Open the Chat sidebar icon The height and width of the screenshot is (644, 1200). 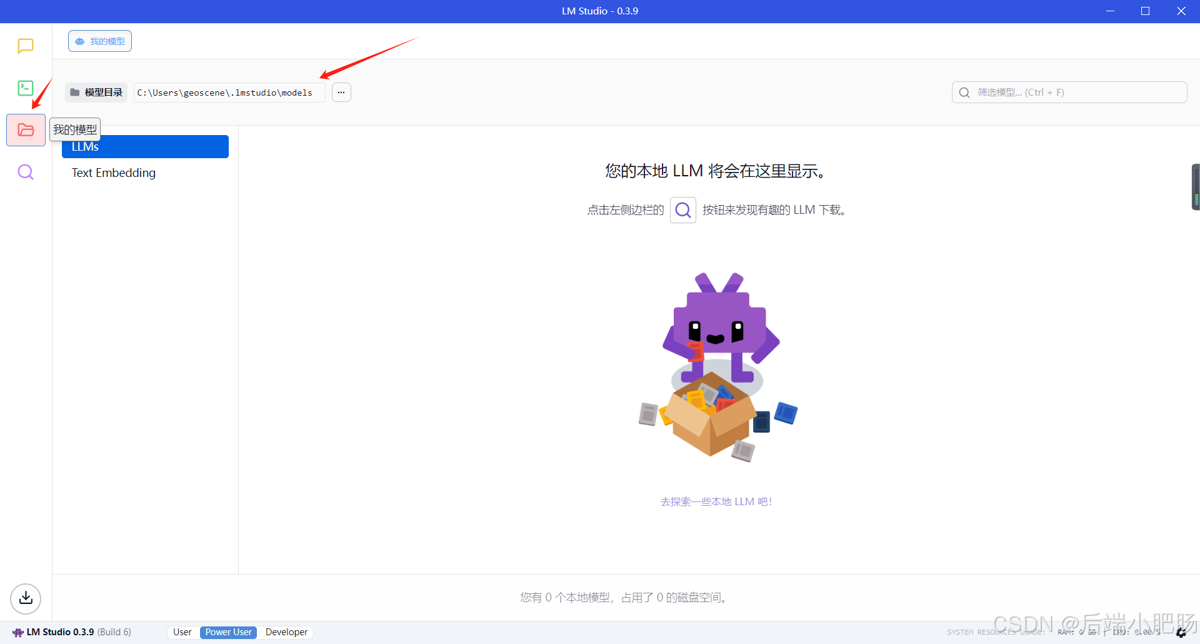(26, 46)
